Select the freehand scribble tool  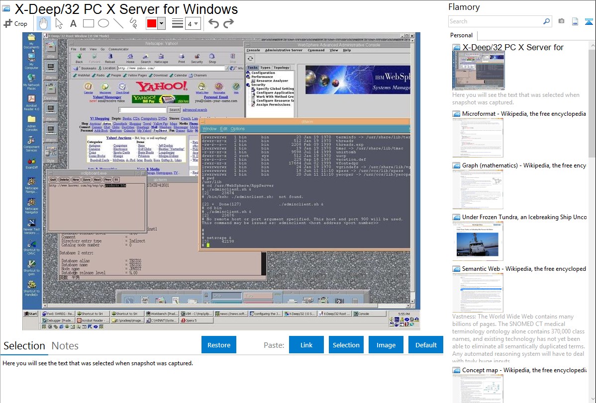click(x=133, y=23)
